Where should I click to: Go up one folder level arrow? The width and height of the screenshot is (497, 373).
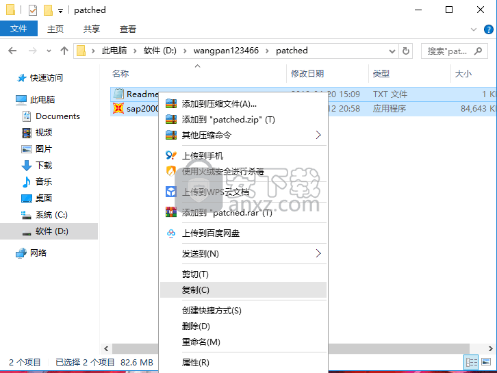click(64, 51)
